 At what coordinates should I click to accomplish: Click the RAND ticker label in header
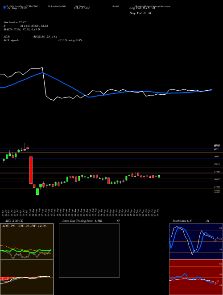click(x=116, y=6)
